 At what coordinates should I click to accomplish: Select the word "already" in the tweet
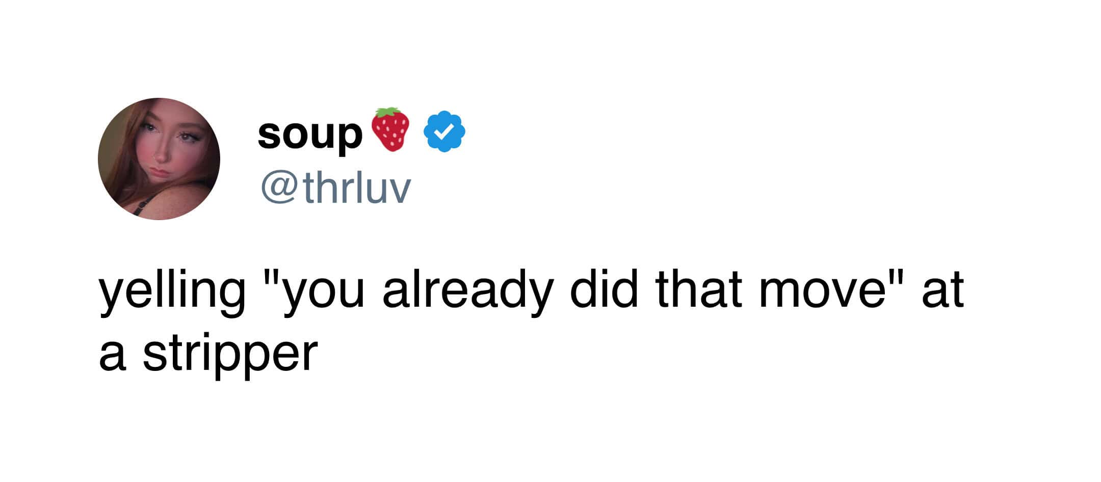tap(467, 291)
